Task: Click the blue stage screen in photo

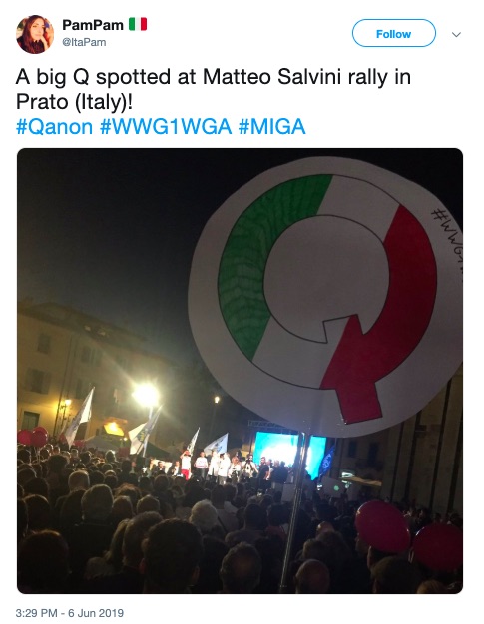Action: coord(290,452)
